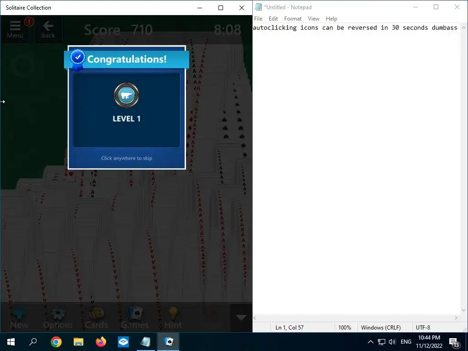Click into the Notepad text line
This screenshot has height=351, width=468.
(355, 28)
